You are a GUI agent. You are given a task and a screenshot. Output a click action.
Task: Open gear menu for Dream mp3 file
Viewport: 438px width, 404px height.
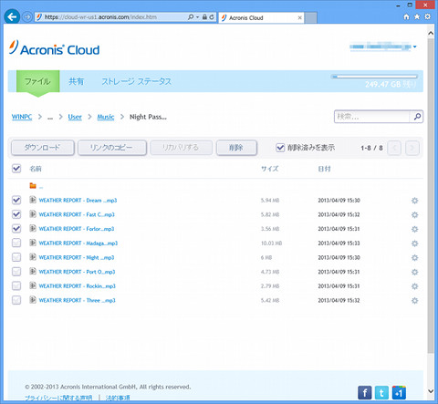click(x=414, y=201)
